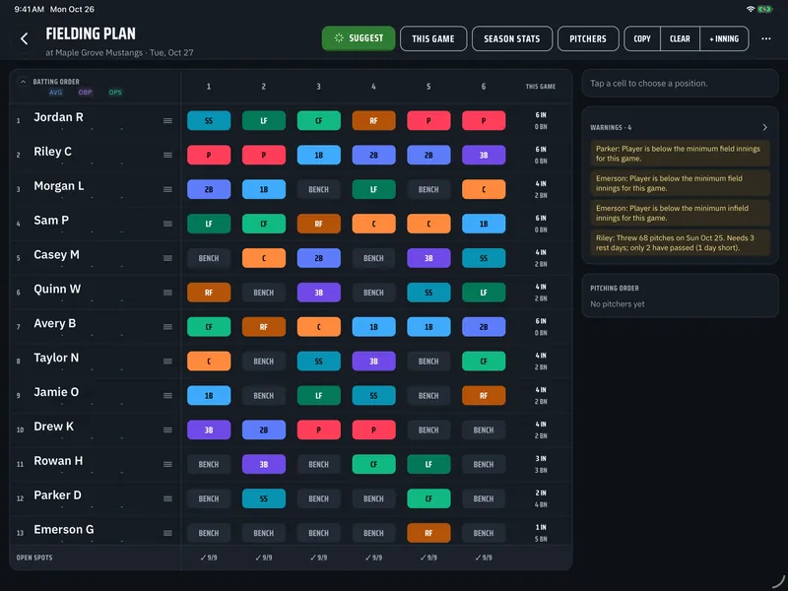The height and width of the screenshot is (591, 788).
Task: Select the Parker minimum field innings warning
Action: 680,154
